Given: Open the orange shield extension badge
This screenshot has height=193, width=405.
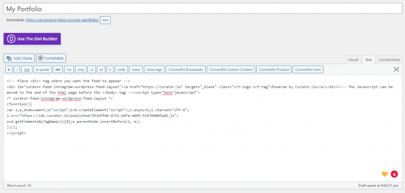Looking at the screenshot, I should coord(385,174).
